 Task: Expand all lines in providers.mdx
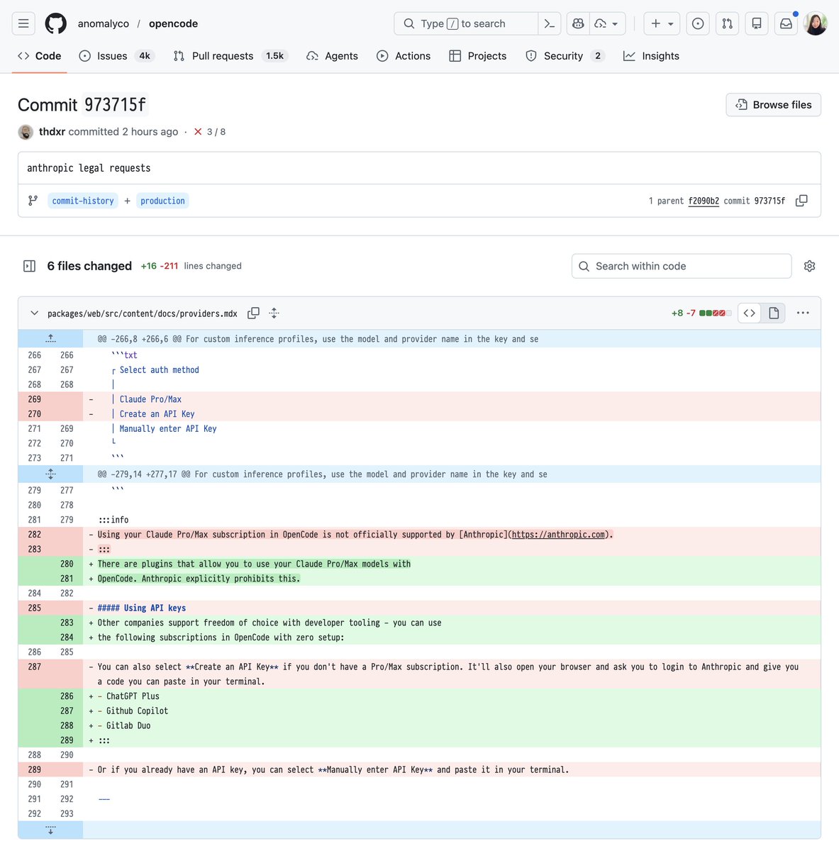(x=274, y=313)
